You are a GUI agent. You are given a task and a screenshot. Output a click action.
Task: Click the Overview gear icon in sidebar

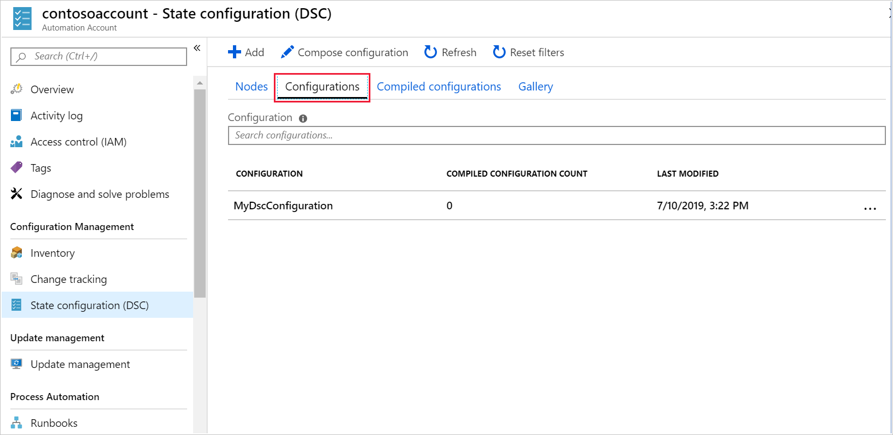tap(17, 89)
